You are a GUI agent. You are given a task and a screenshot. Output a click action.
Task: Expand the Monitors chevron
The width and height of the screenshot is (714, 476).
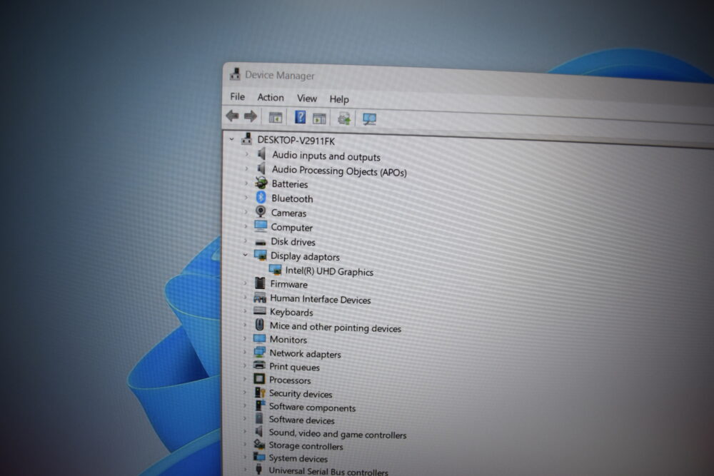pos(245,338)
